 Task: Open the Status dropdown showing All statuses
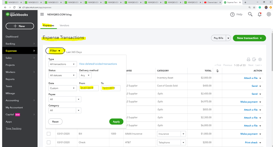pyautogui.click(x=62, y=75)
